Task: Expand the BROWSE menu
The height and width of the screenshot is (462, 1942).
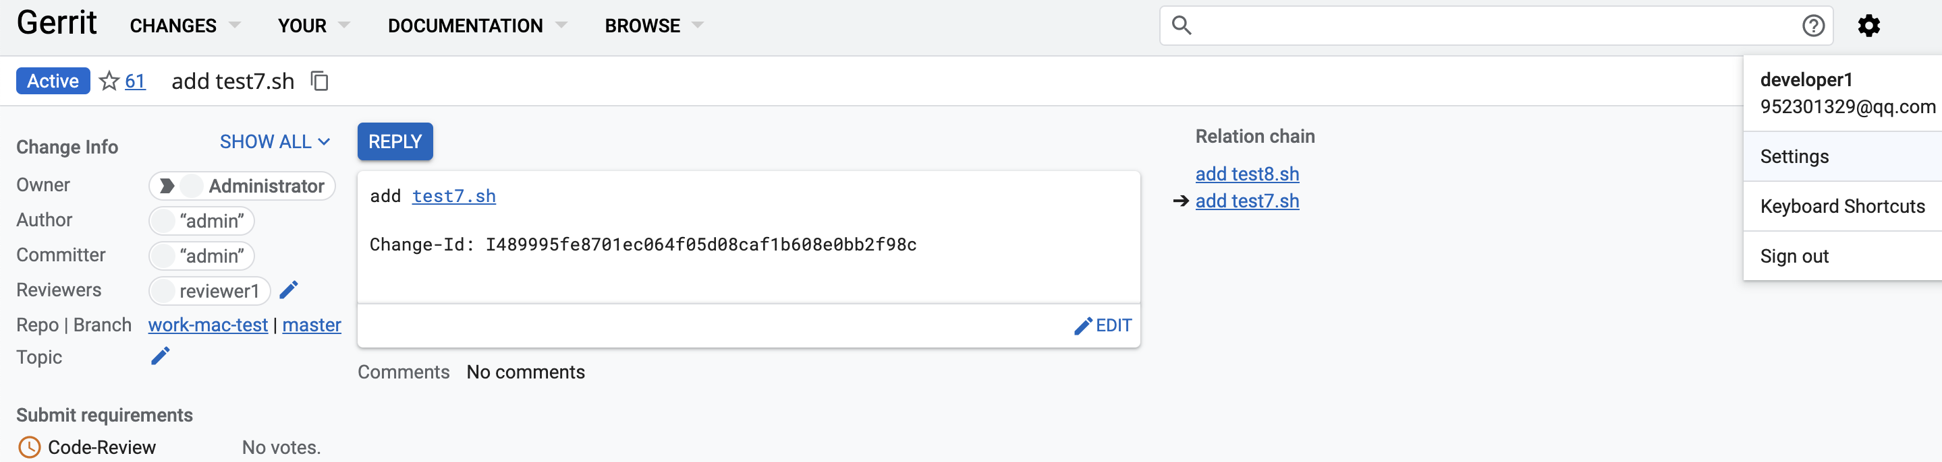Action: click(653, 26)
